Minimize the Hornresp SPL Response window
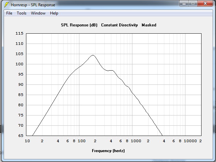This screenshot has width=216, height=162. [x=184, y=3]
